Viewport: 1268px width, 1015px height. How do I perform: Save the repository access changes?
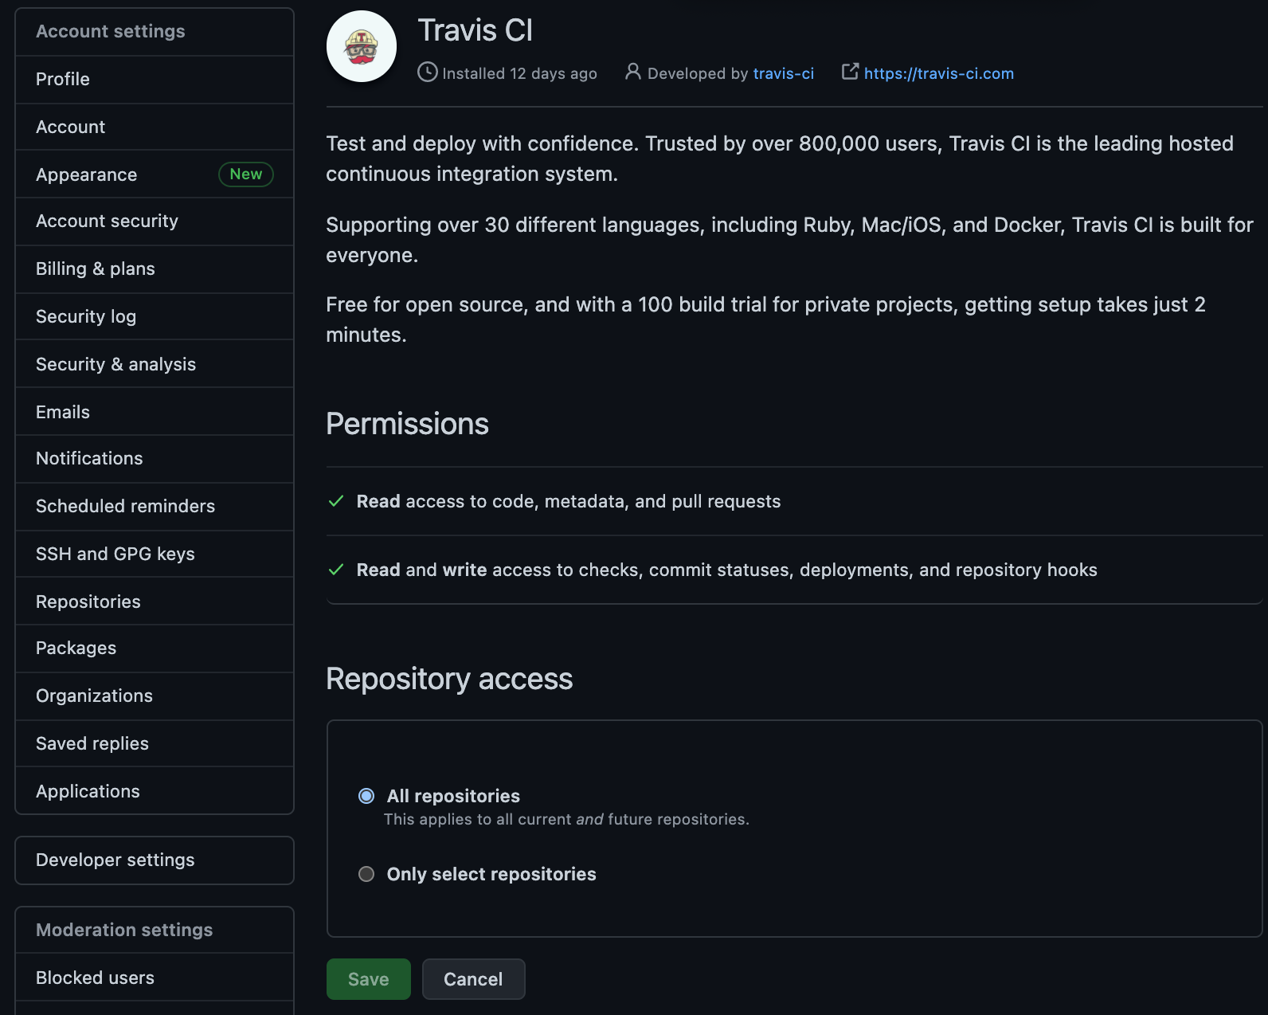(x=368, y=979)
